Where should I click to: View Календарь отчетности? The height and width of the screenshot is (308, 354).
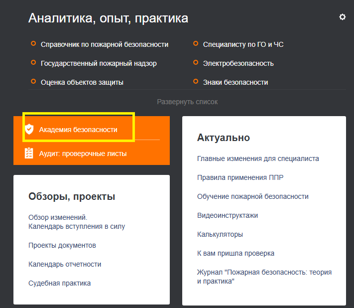65,264
